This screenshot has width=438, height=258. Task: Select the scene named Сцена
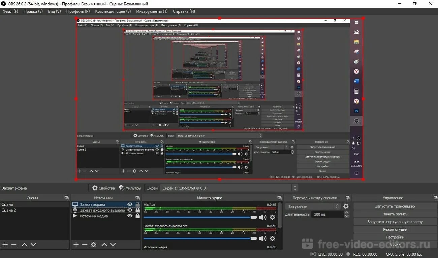[35, 204]
